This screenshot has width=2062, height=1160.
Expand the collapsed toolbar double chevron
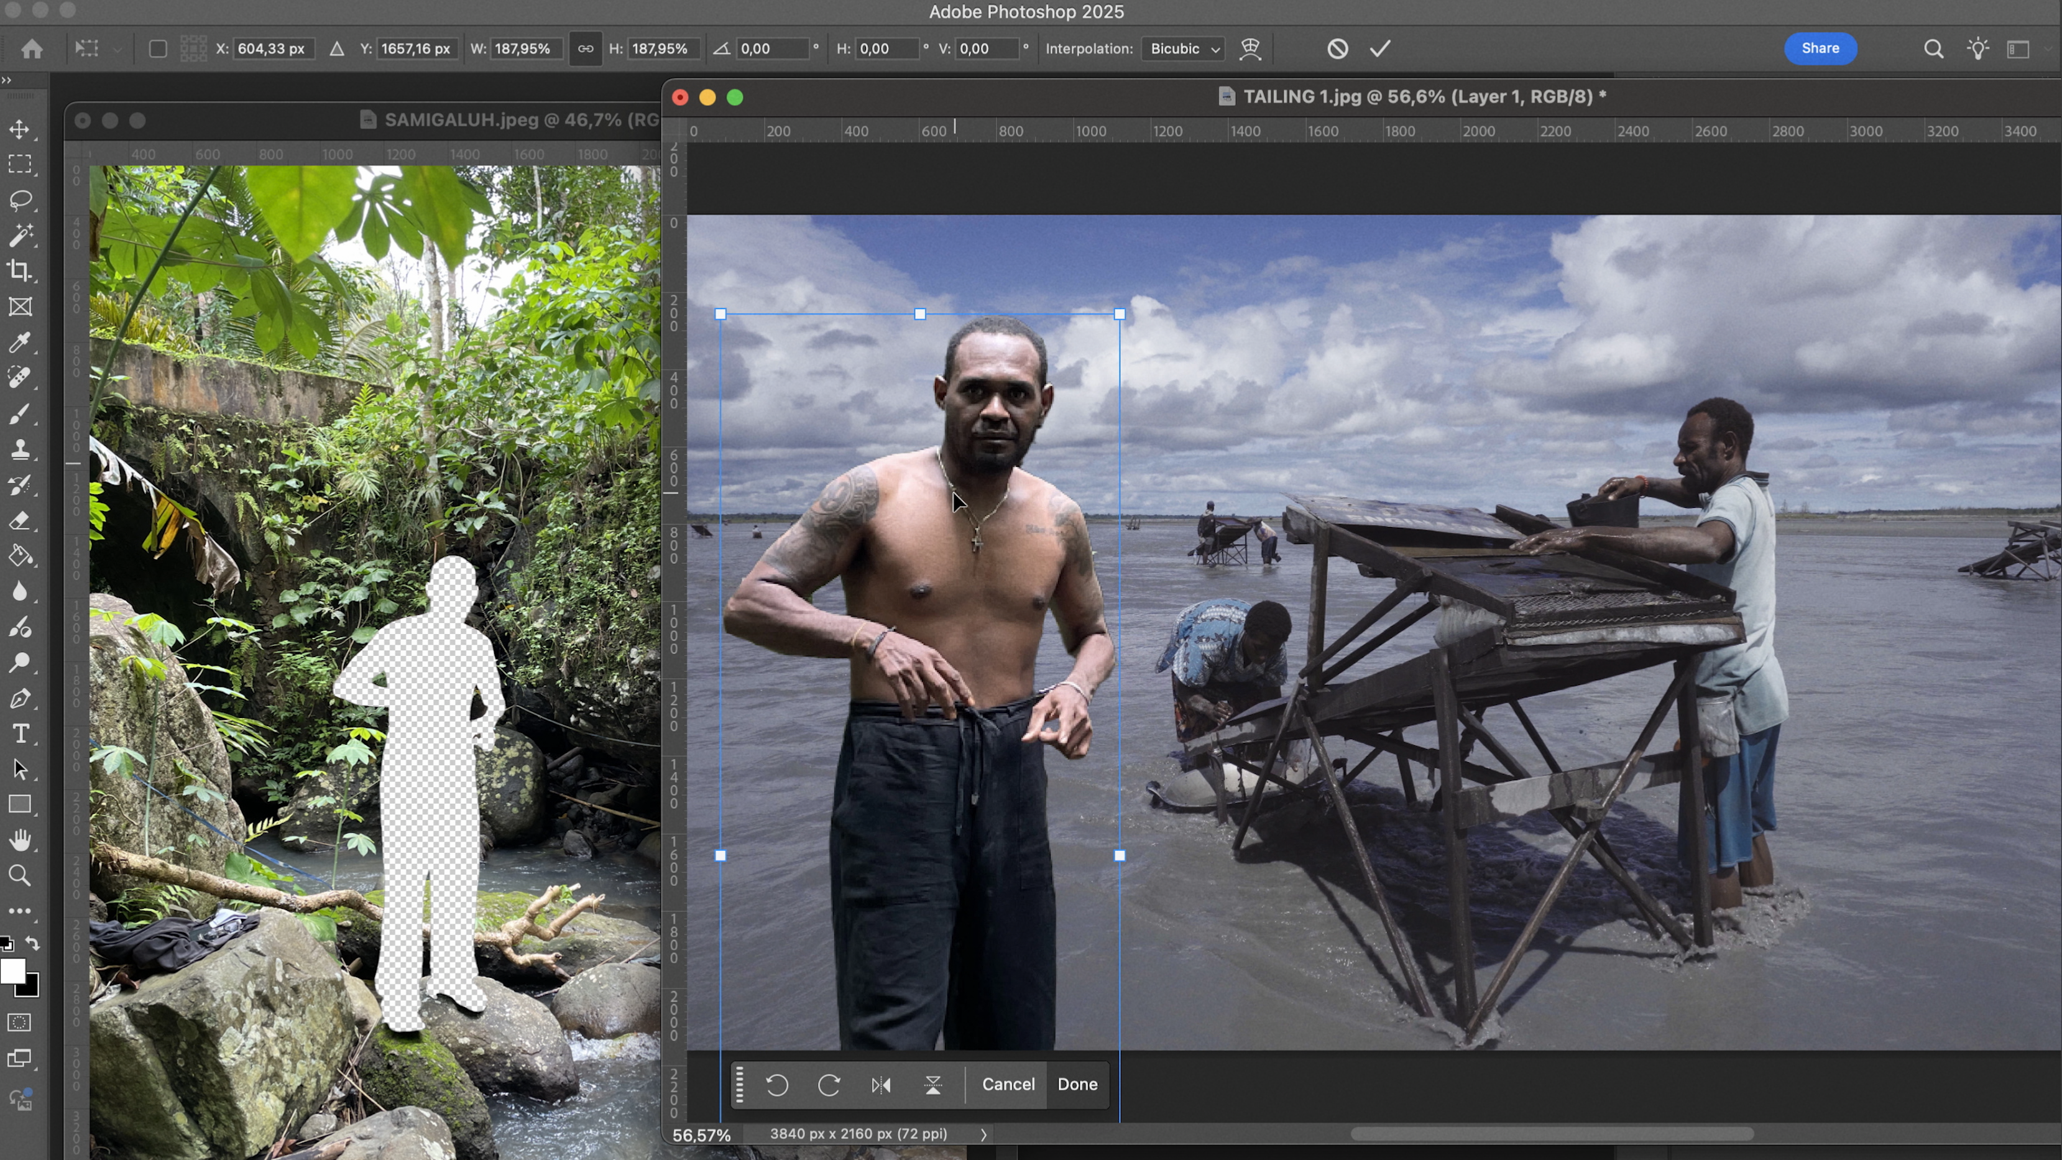(7, 79)
